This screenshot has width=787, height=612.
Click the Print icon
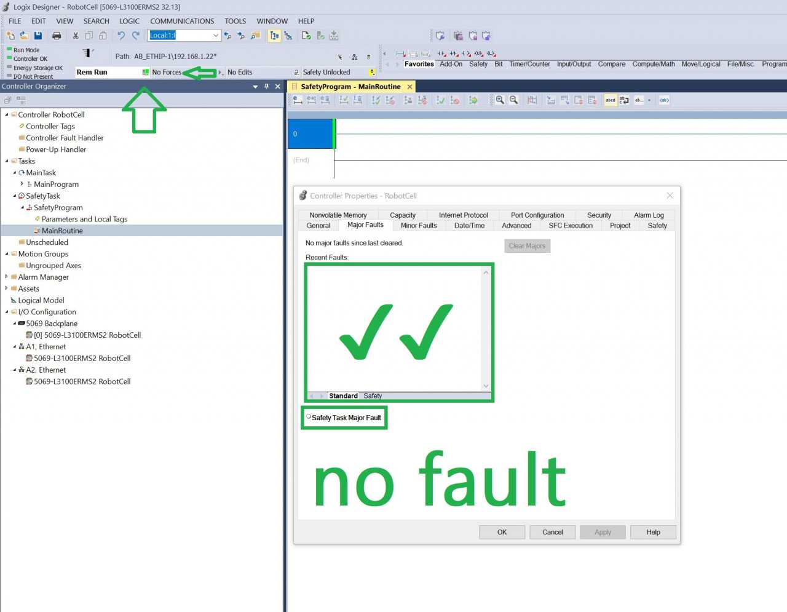pyautogui.click(x=57, y=36)
